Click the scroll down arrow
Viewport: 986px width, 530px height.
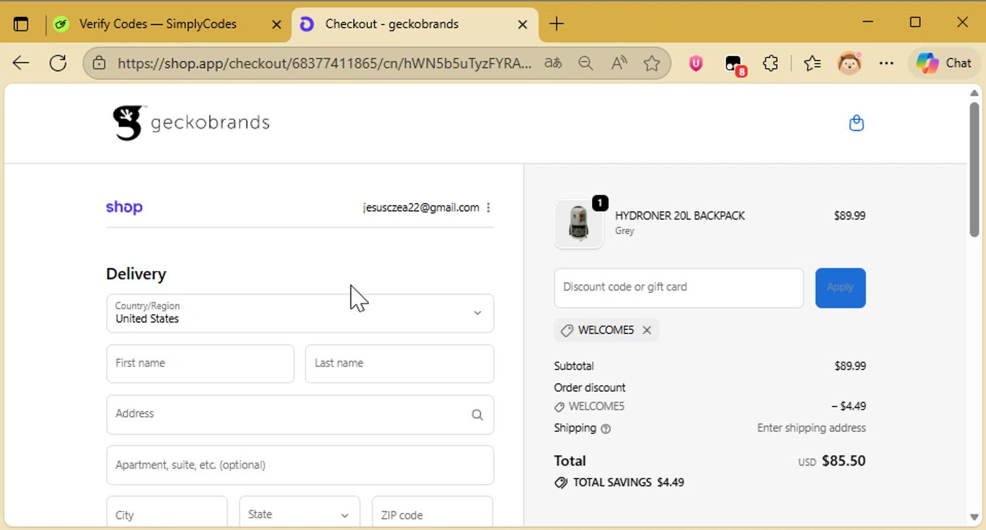(974, 517)
